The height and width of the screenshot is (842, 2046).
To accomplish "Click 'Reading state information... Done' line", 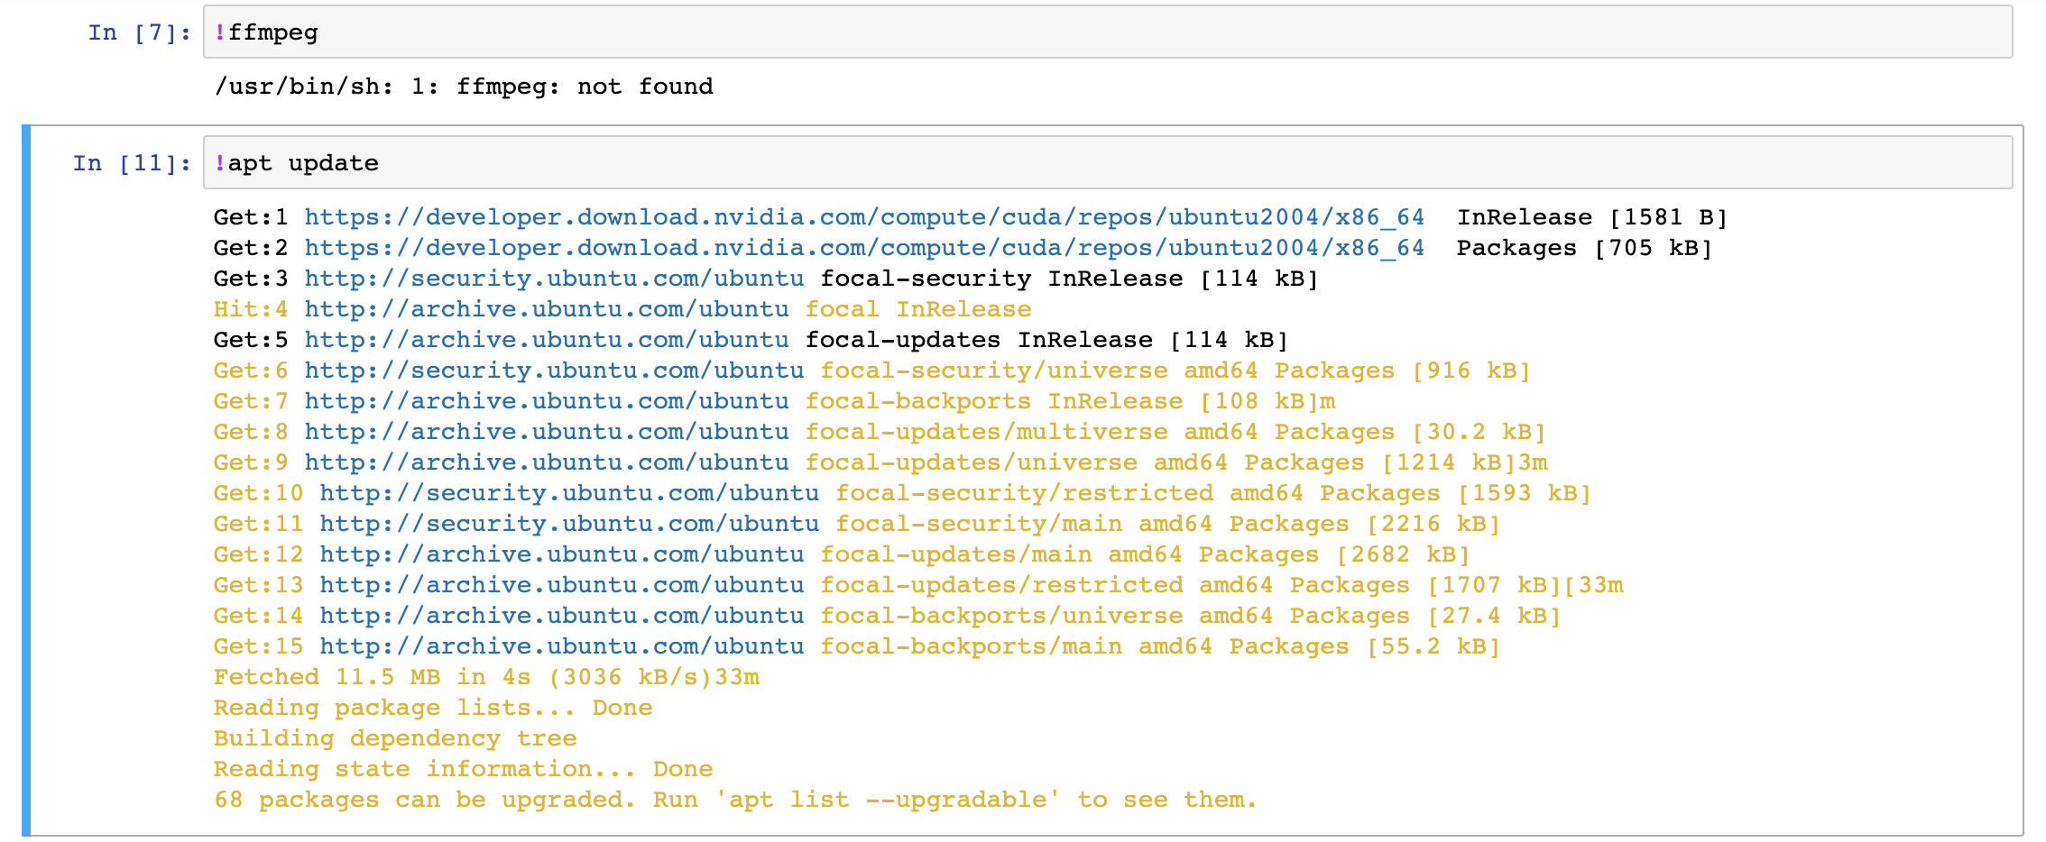I will tap(464, 769).
